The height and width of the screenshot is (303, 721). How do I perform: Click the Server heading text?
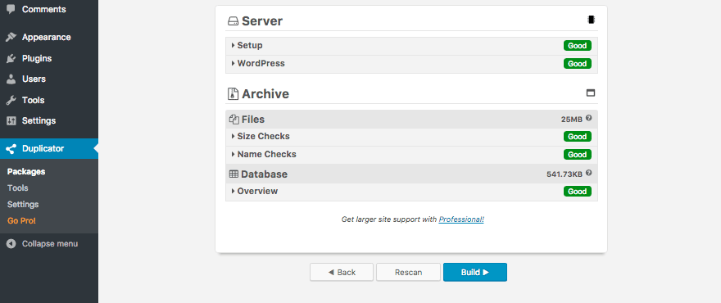262,21
